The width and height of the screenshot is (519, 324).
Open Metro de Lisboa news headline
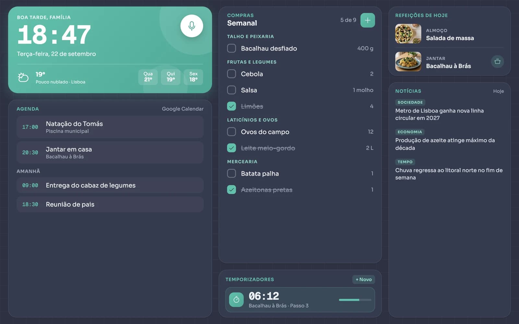tap(439, 114)
